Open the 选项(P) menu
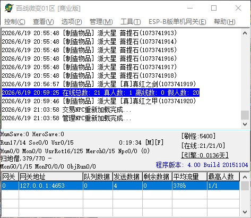This screenshot has height=218, width=251. (x=72, y=22)
